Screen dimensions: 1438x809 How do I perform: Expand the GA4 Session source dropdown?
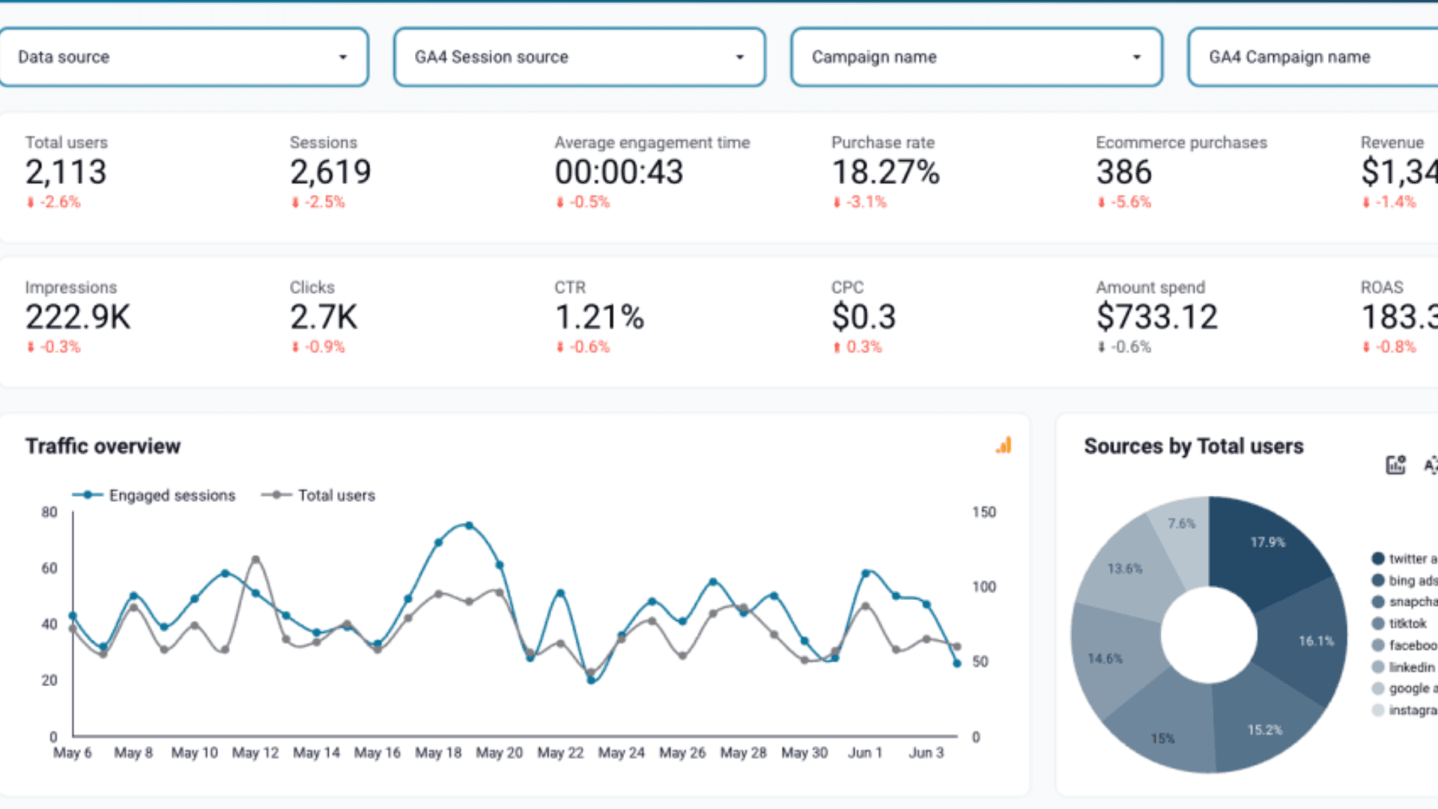[x=579, y=57]
